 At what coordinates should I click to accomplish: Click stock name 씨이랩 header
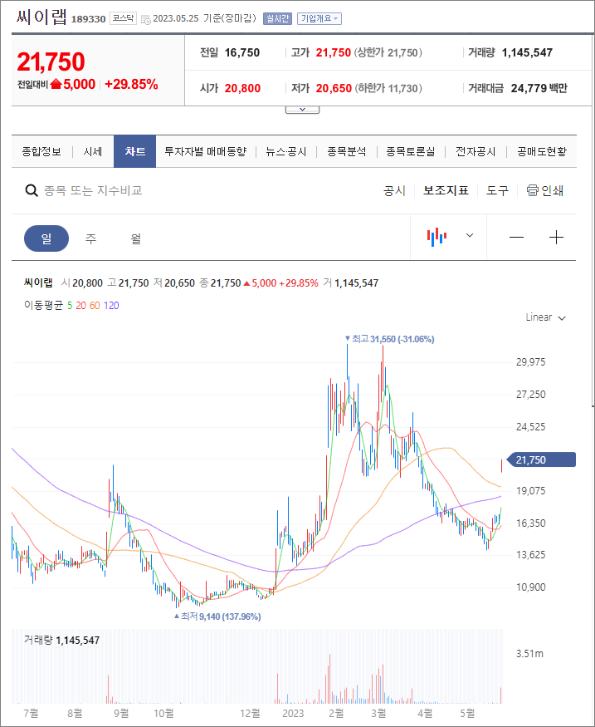click(41, 17)
